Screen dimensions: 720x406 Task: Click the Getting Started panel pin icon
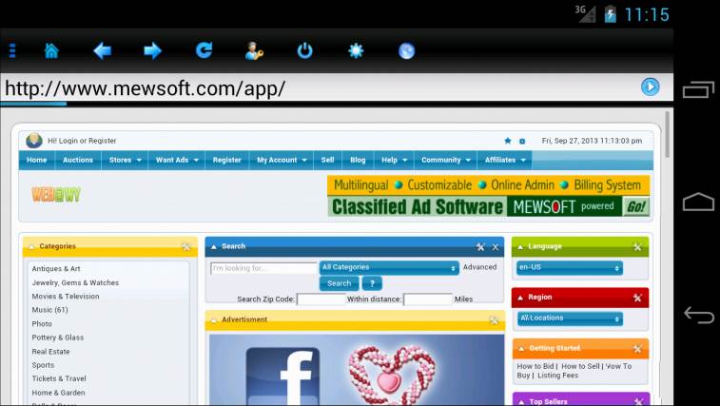coord(637,349)
